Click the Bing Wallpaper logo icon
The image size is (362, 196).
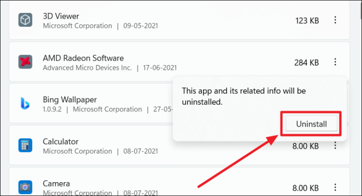[x=25, y=103]
